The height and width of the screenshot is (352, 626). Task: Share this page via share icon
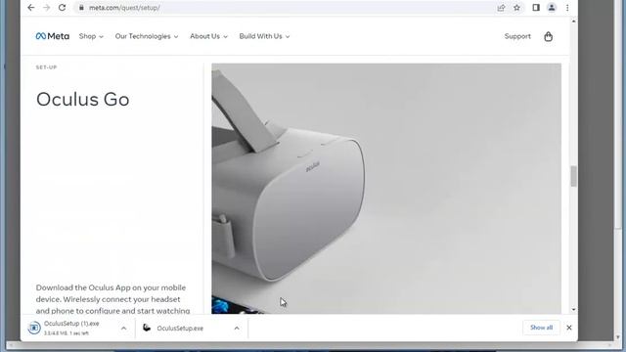[x=501, y=8]
